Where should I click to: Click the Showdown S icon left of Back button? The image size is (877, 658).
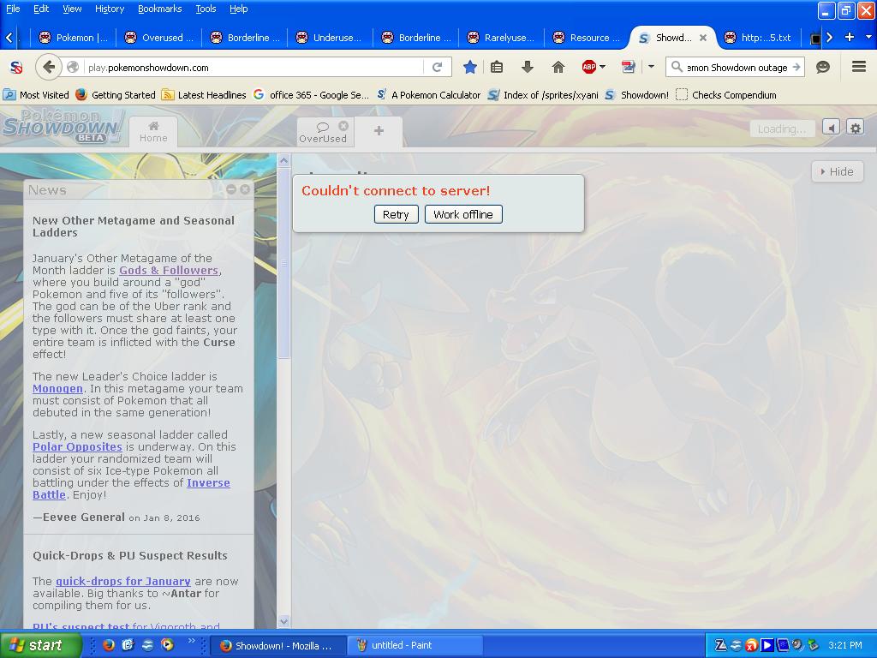click(x=16, y=67)
